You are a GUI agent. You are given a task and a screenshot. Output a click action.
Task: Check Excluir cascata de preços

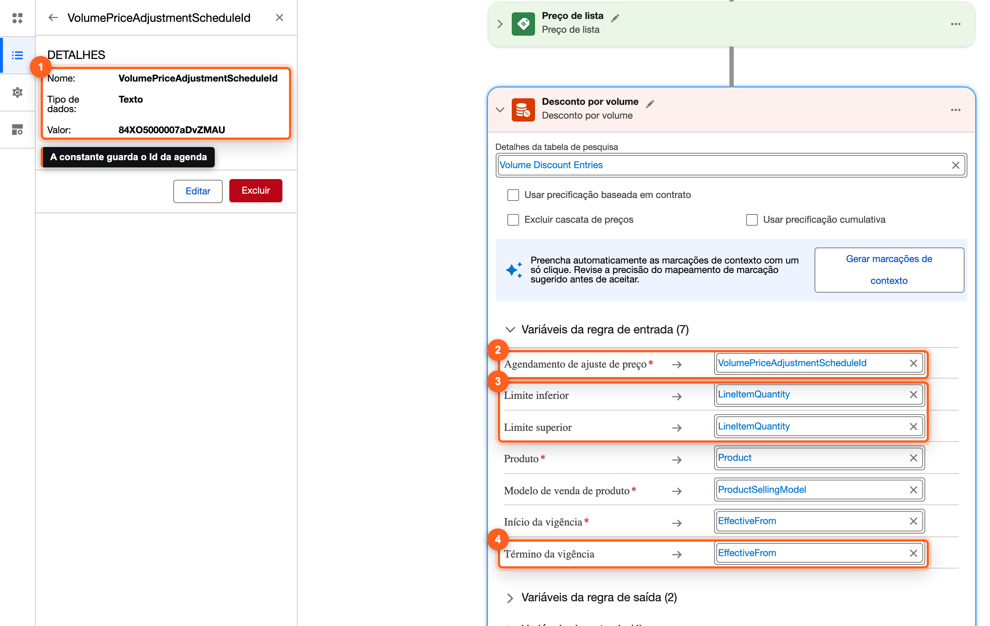click(513, 219)
